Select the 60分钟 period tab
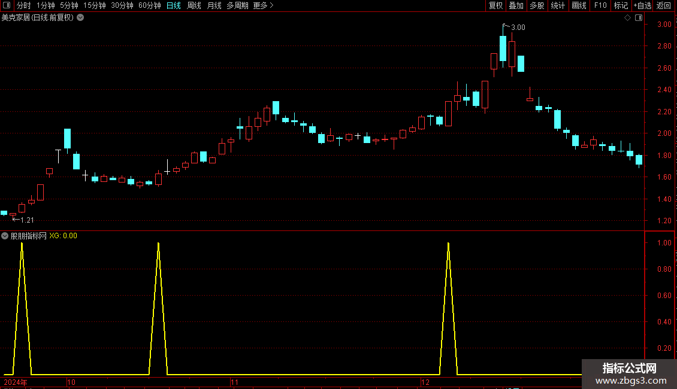Image resolution: width=677 pixels, height=389 pixels. (150, 5)
